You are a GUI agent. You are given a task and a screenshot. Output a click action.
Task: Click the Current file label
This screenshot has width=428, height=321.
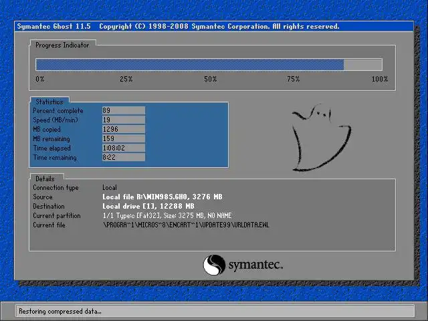(49, 225)
